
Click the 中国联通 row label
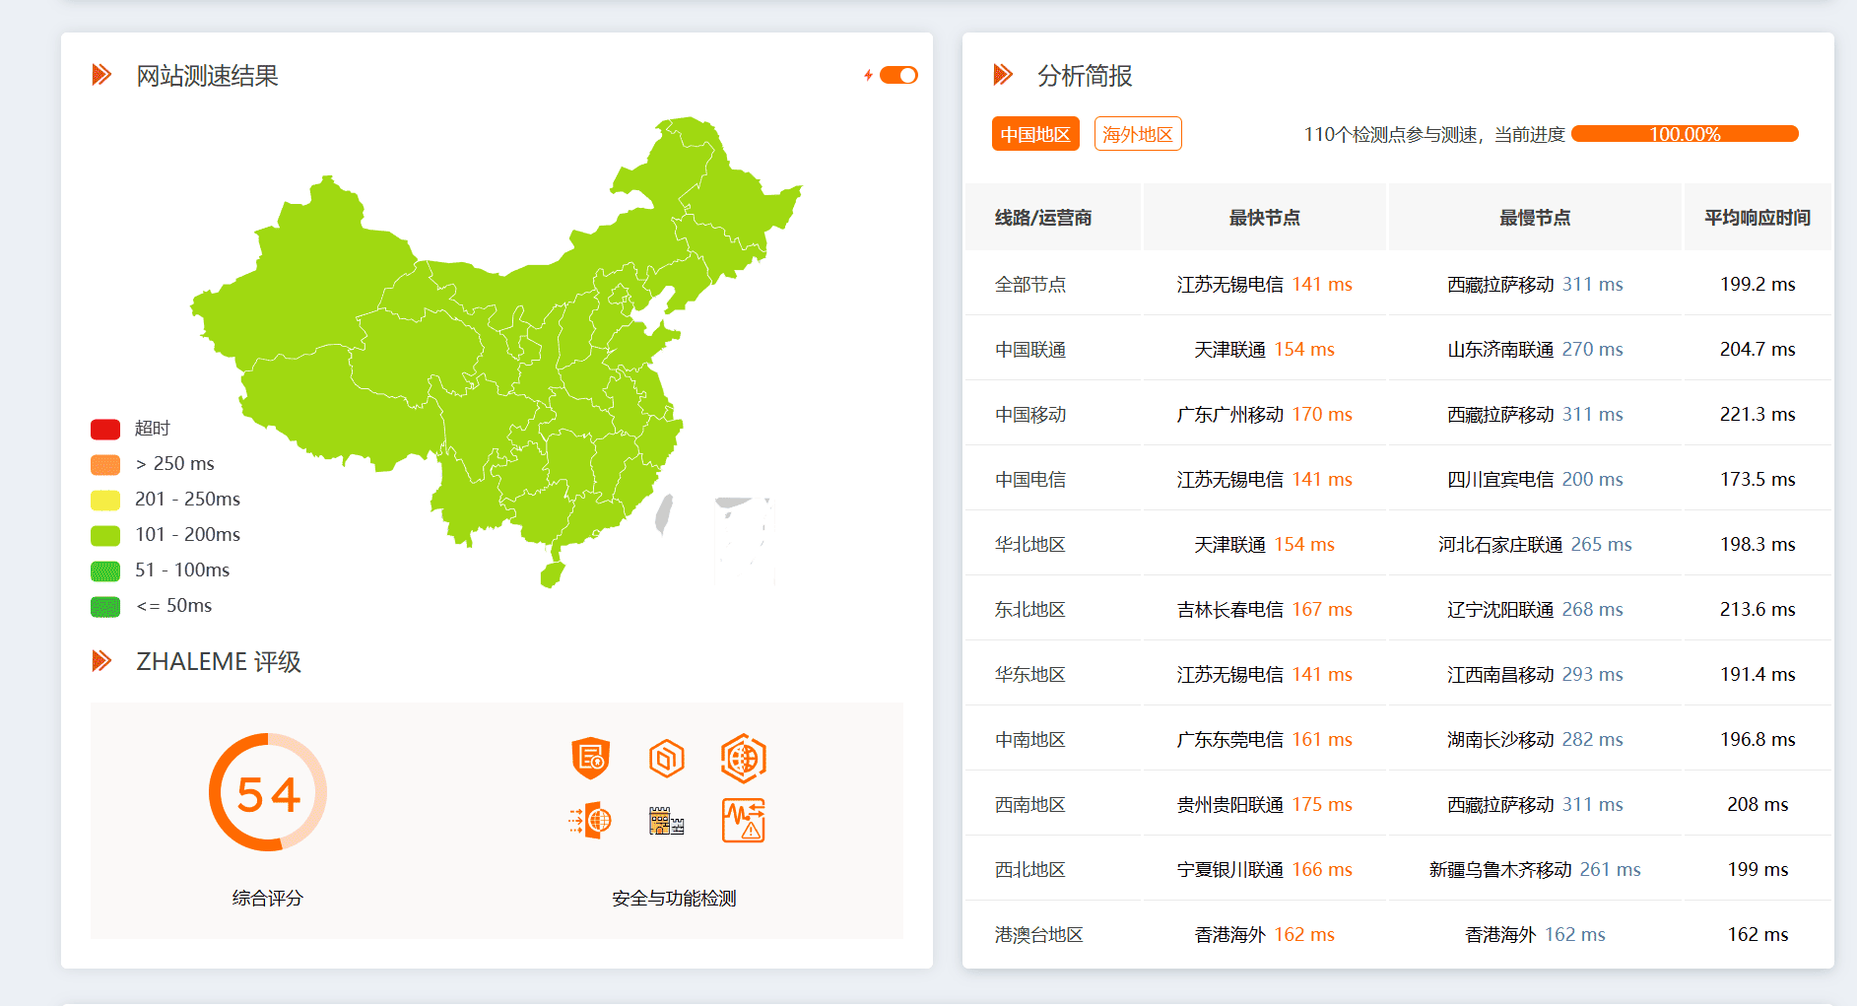1029,350
